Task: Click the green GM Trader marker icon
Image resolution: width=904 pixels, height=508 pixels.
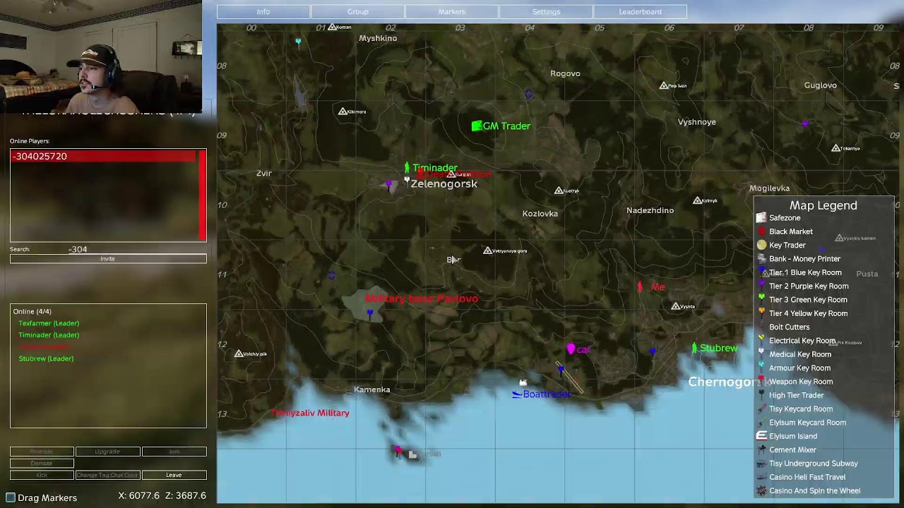Action: coord(477,126)
